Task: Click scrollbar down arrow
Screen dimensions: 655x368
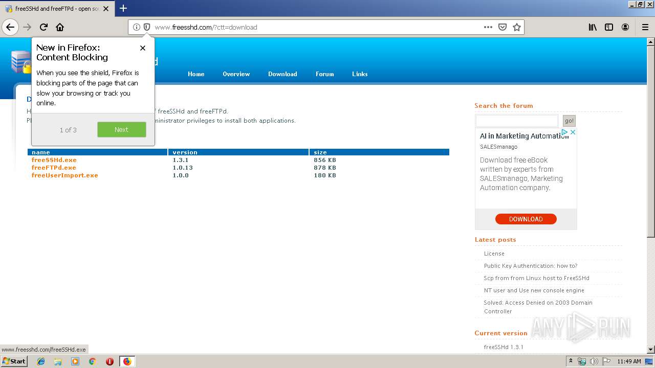Action: coord(651,350)
